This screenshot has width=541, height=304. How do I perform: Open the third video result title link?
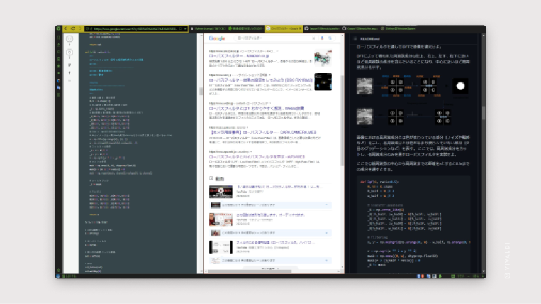click(x=276, y=242)
